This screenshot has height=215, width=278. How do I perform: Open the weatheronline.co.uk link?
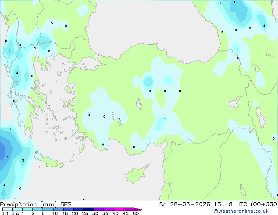pyautogui.click(x=241, y=211)
